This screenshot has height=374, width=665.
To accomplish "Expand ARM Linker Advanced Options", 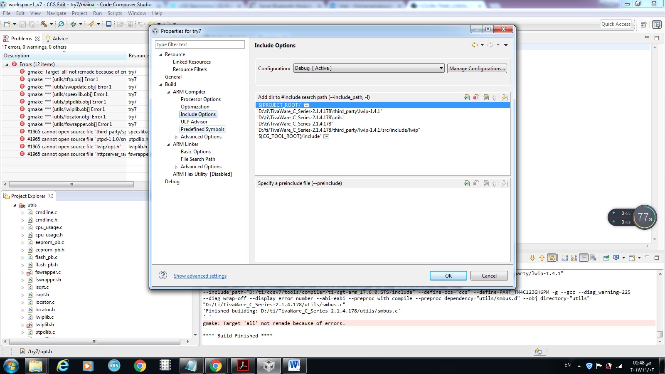I will [176, 167].
